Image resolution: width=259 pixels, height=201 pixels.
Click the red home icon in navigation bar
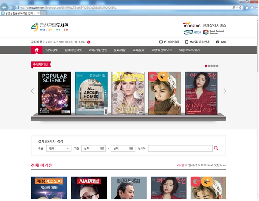(x=36, y=50)
